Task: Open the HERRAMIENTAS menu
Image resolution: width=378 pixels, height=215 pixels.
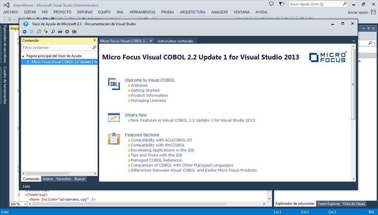Action: [x=143, y=12]
